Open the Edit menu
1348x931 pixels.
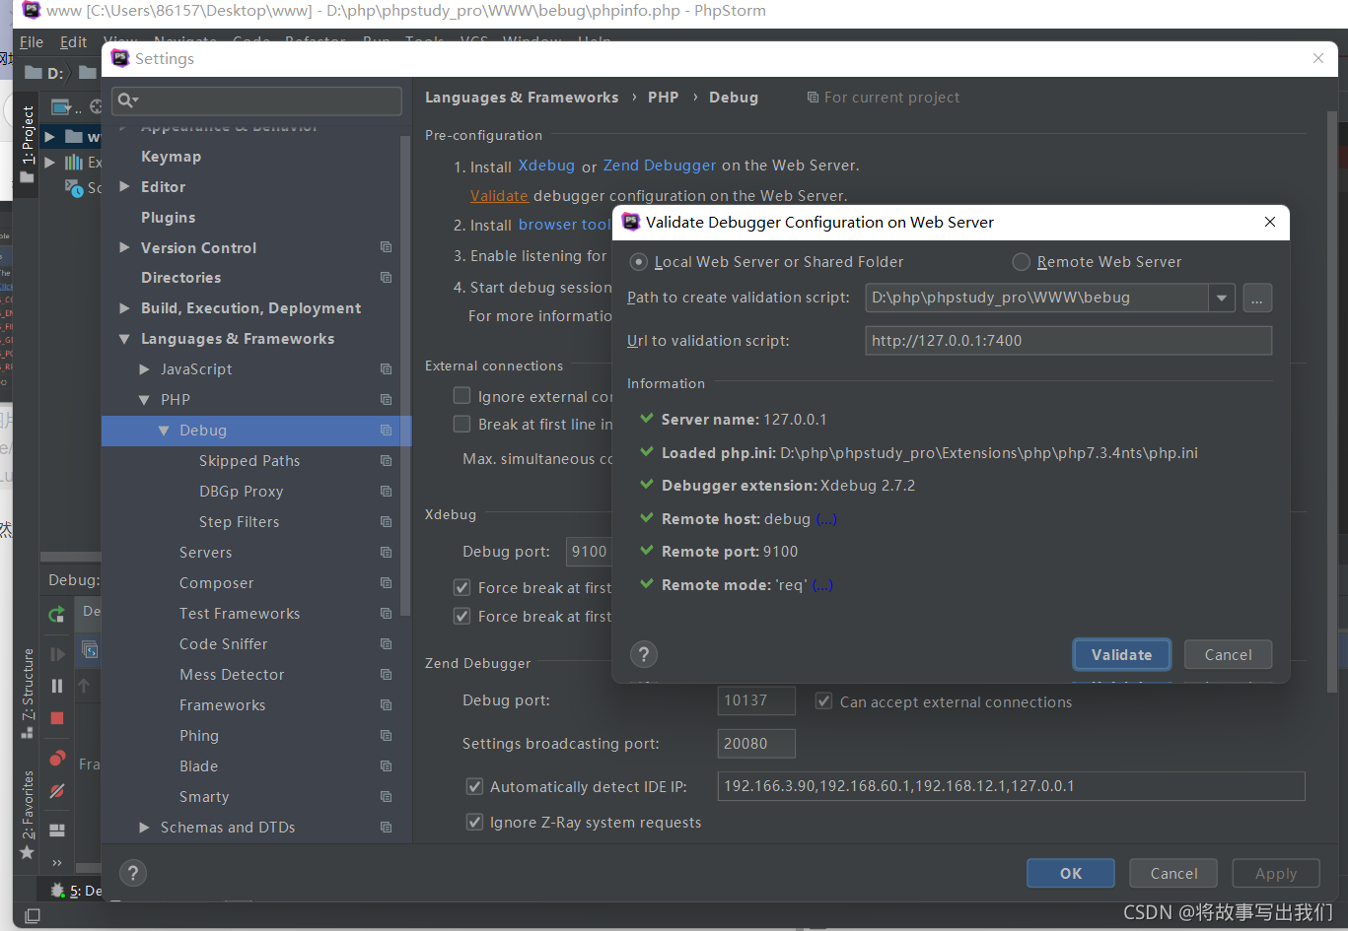[x=73, y=42]
